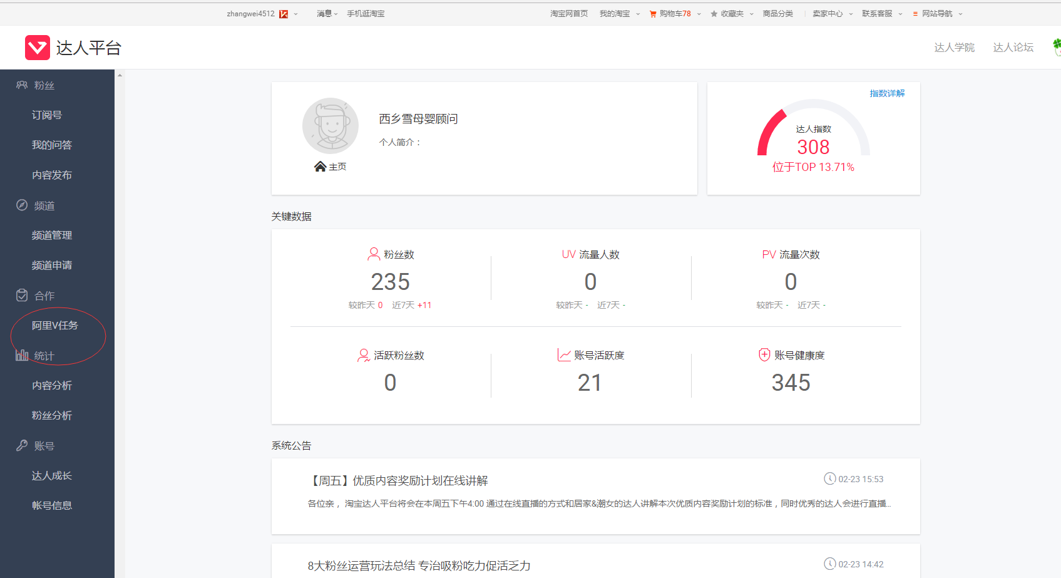The width and height of the screenshot is (1061, 578).
Task: Click the 商品分类 link
Action: [777, 14]
